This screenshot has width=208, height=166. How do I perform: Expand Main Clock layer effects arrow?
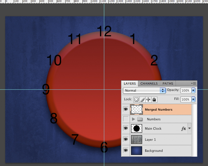(x=189, y=129)
